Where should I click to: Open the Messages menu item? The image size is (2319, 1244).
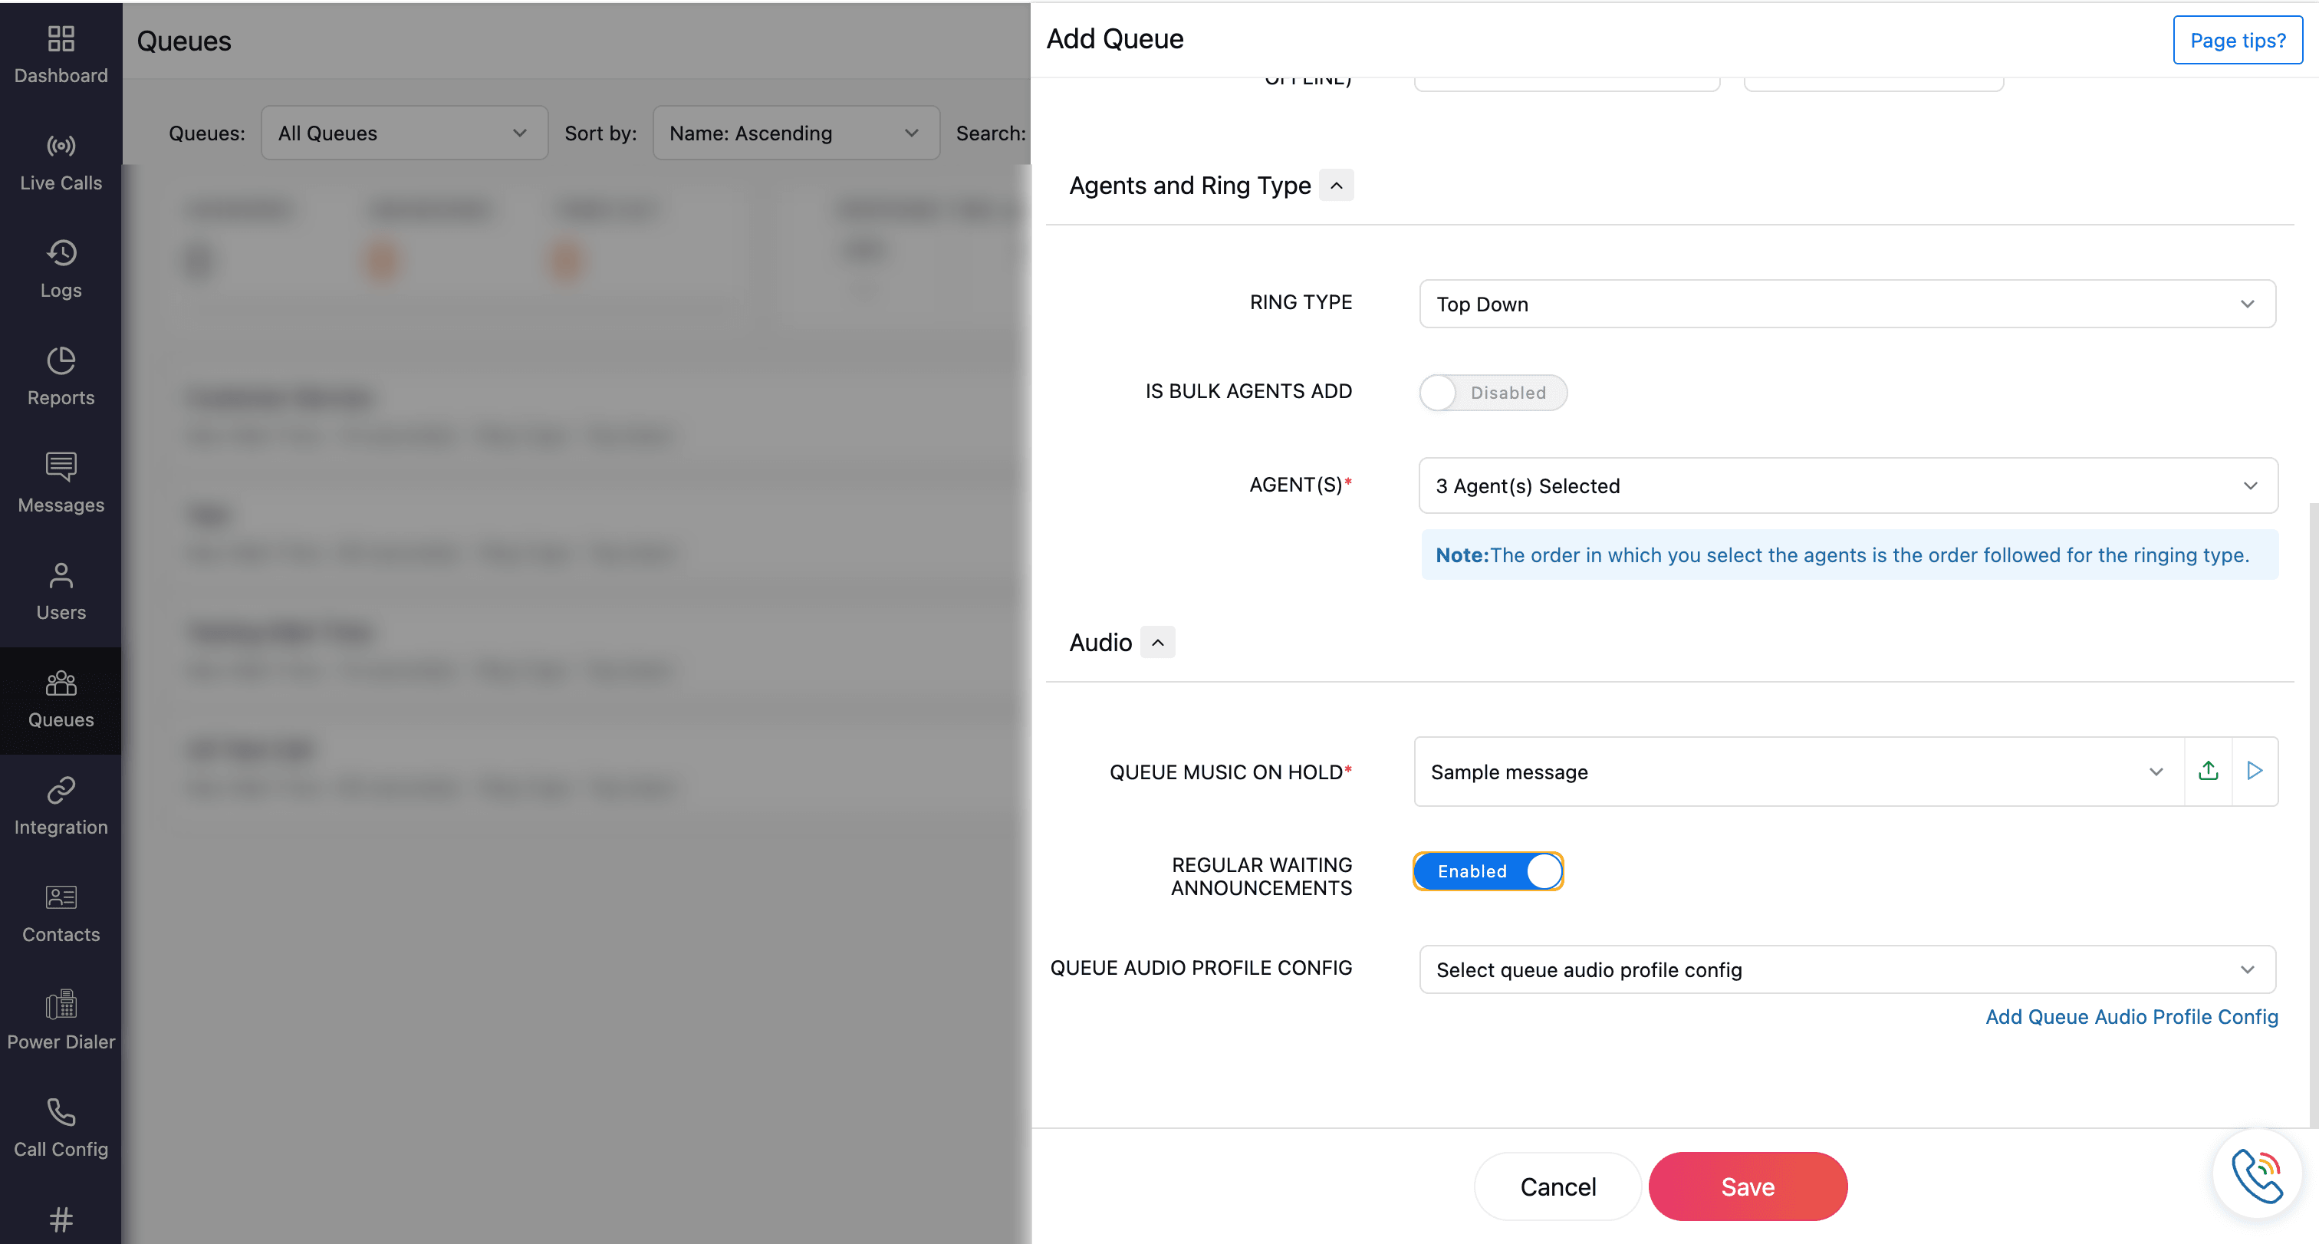61,482
